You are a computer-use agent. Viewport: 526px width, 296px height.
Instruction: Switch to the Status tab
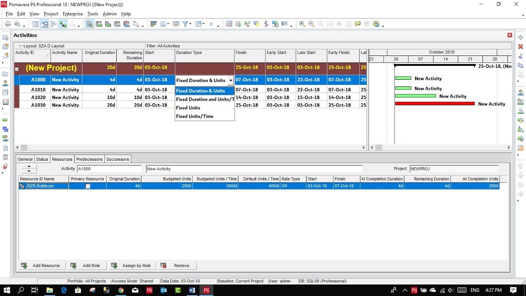click(42, 159)
